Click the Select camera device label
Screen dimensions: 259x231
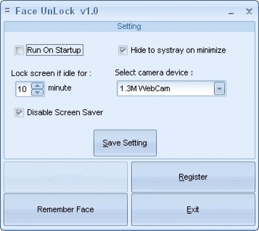(x=154, y=73)
